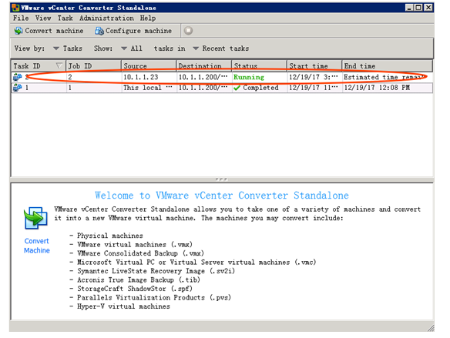Click the Convert Machine link

tap(37, 246)
